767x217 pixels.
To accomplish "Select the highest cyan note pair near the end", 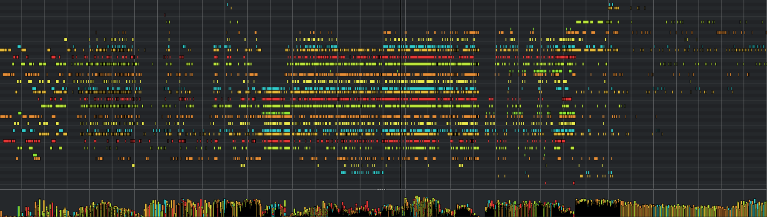I will tap(611, 4).
